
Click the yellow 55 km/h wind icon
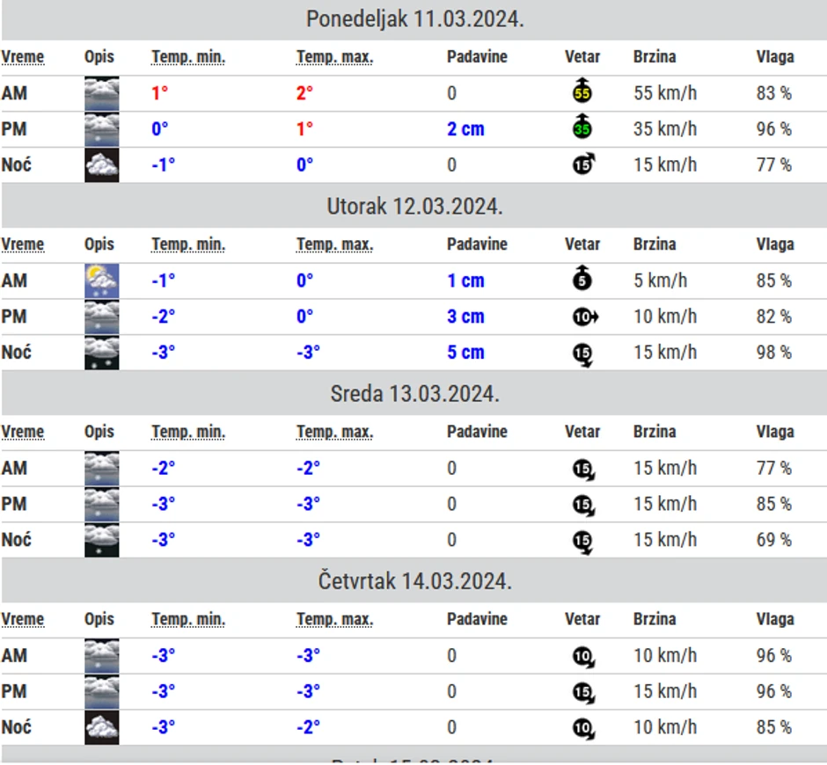click(582, 92)
